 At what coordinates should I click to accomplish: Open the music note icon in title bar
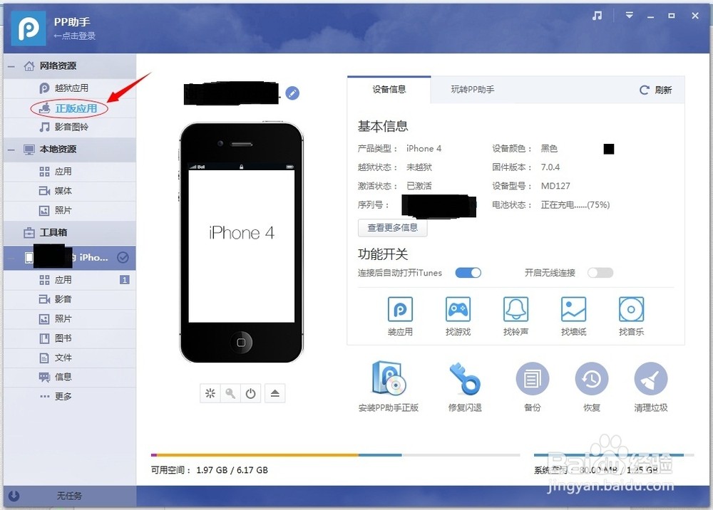tap(597, 16)
